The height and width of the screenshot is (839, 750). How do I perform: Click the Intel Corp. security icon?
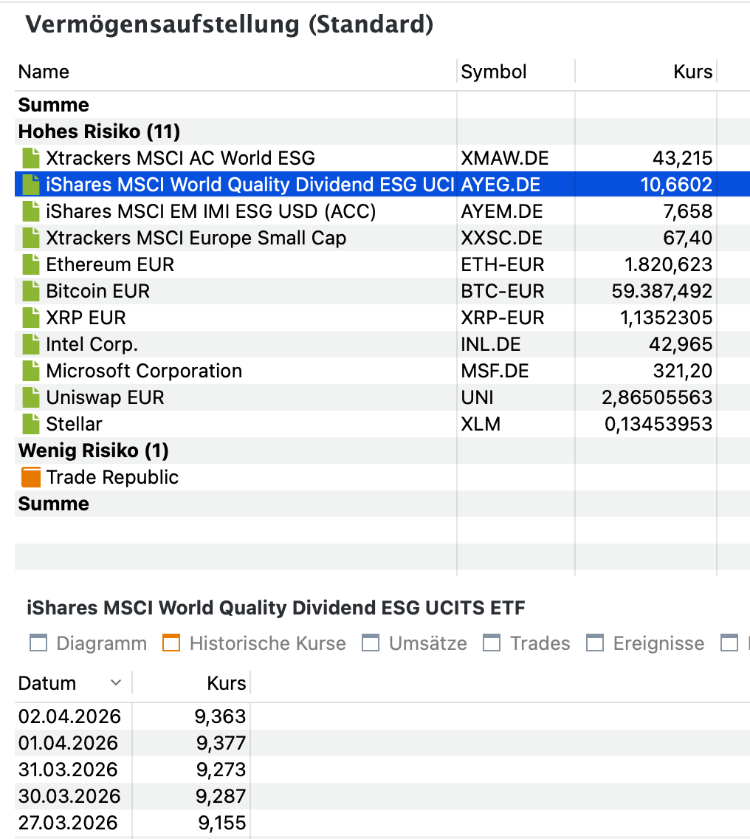pyautogui.click(x=30, y=344)
